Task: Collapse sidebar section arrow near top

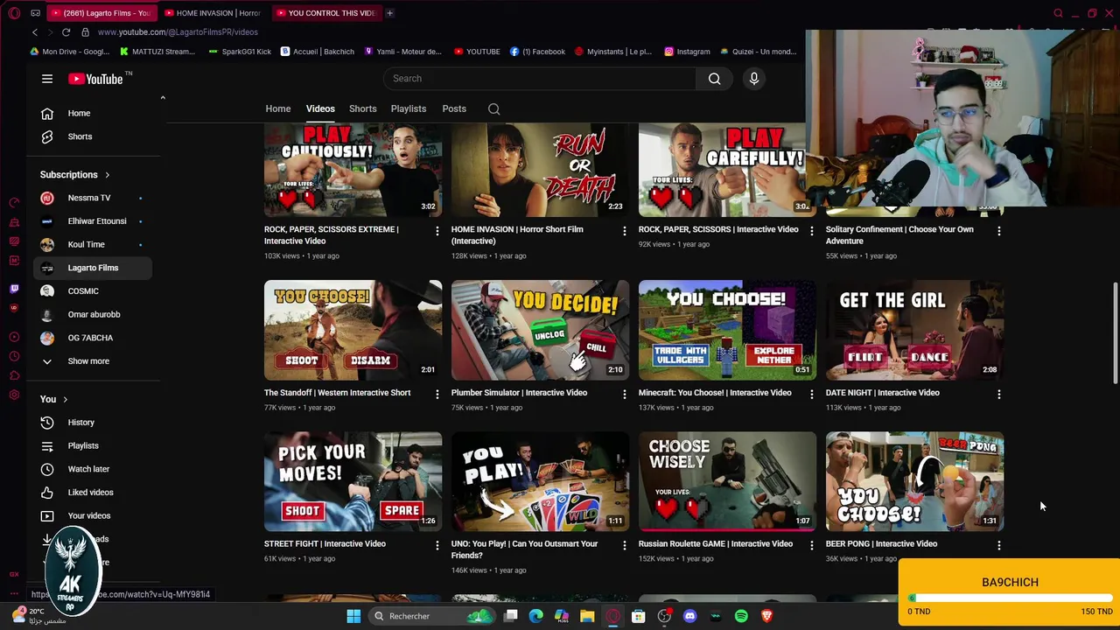Action: [163, 97]
